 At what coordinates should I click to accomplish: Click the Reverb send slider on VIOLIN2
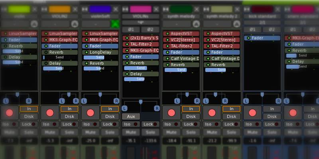click(x=59, y=57)
